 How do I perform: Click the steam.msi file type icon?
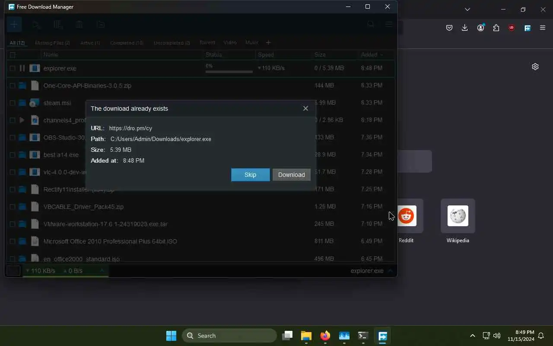35,103
